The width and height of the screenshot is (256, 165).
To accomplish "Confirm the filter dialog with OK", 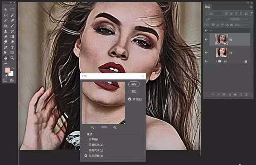I will (134, 84).
